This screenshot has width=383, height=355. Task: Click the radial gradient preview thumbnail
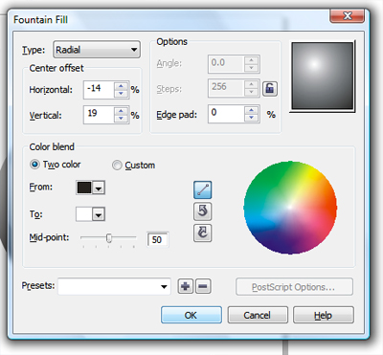point(323,77)
